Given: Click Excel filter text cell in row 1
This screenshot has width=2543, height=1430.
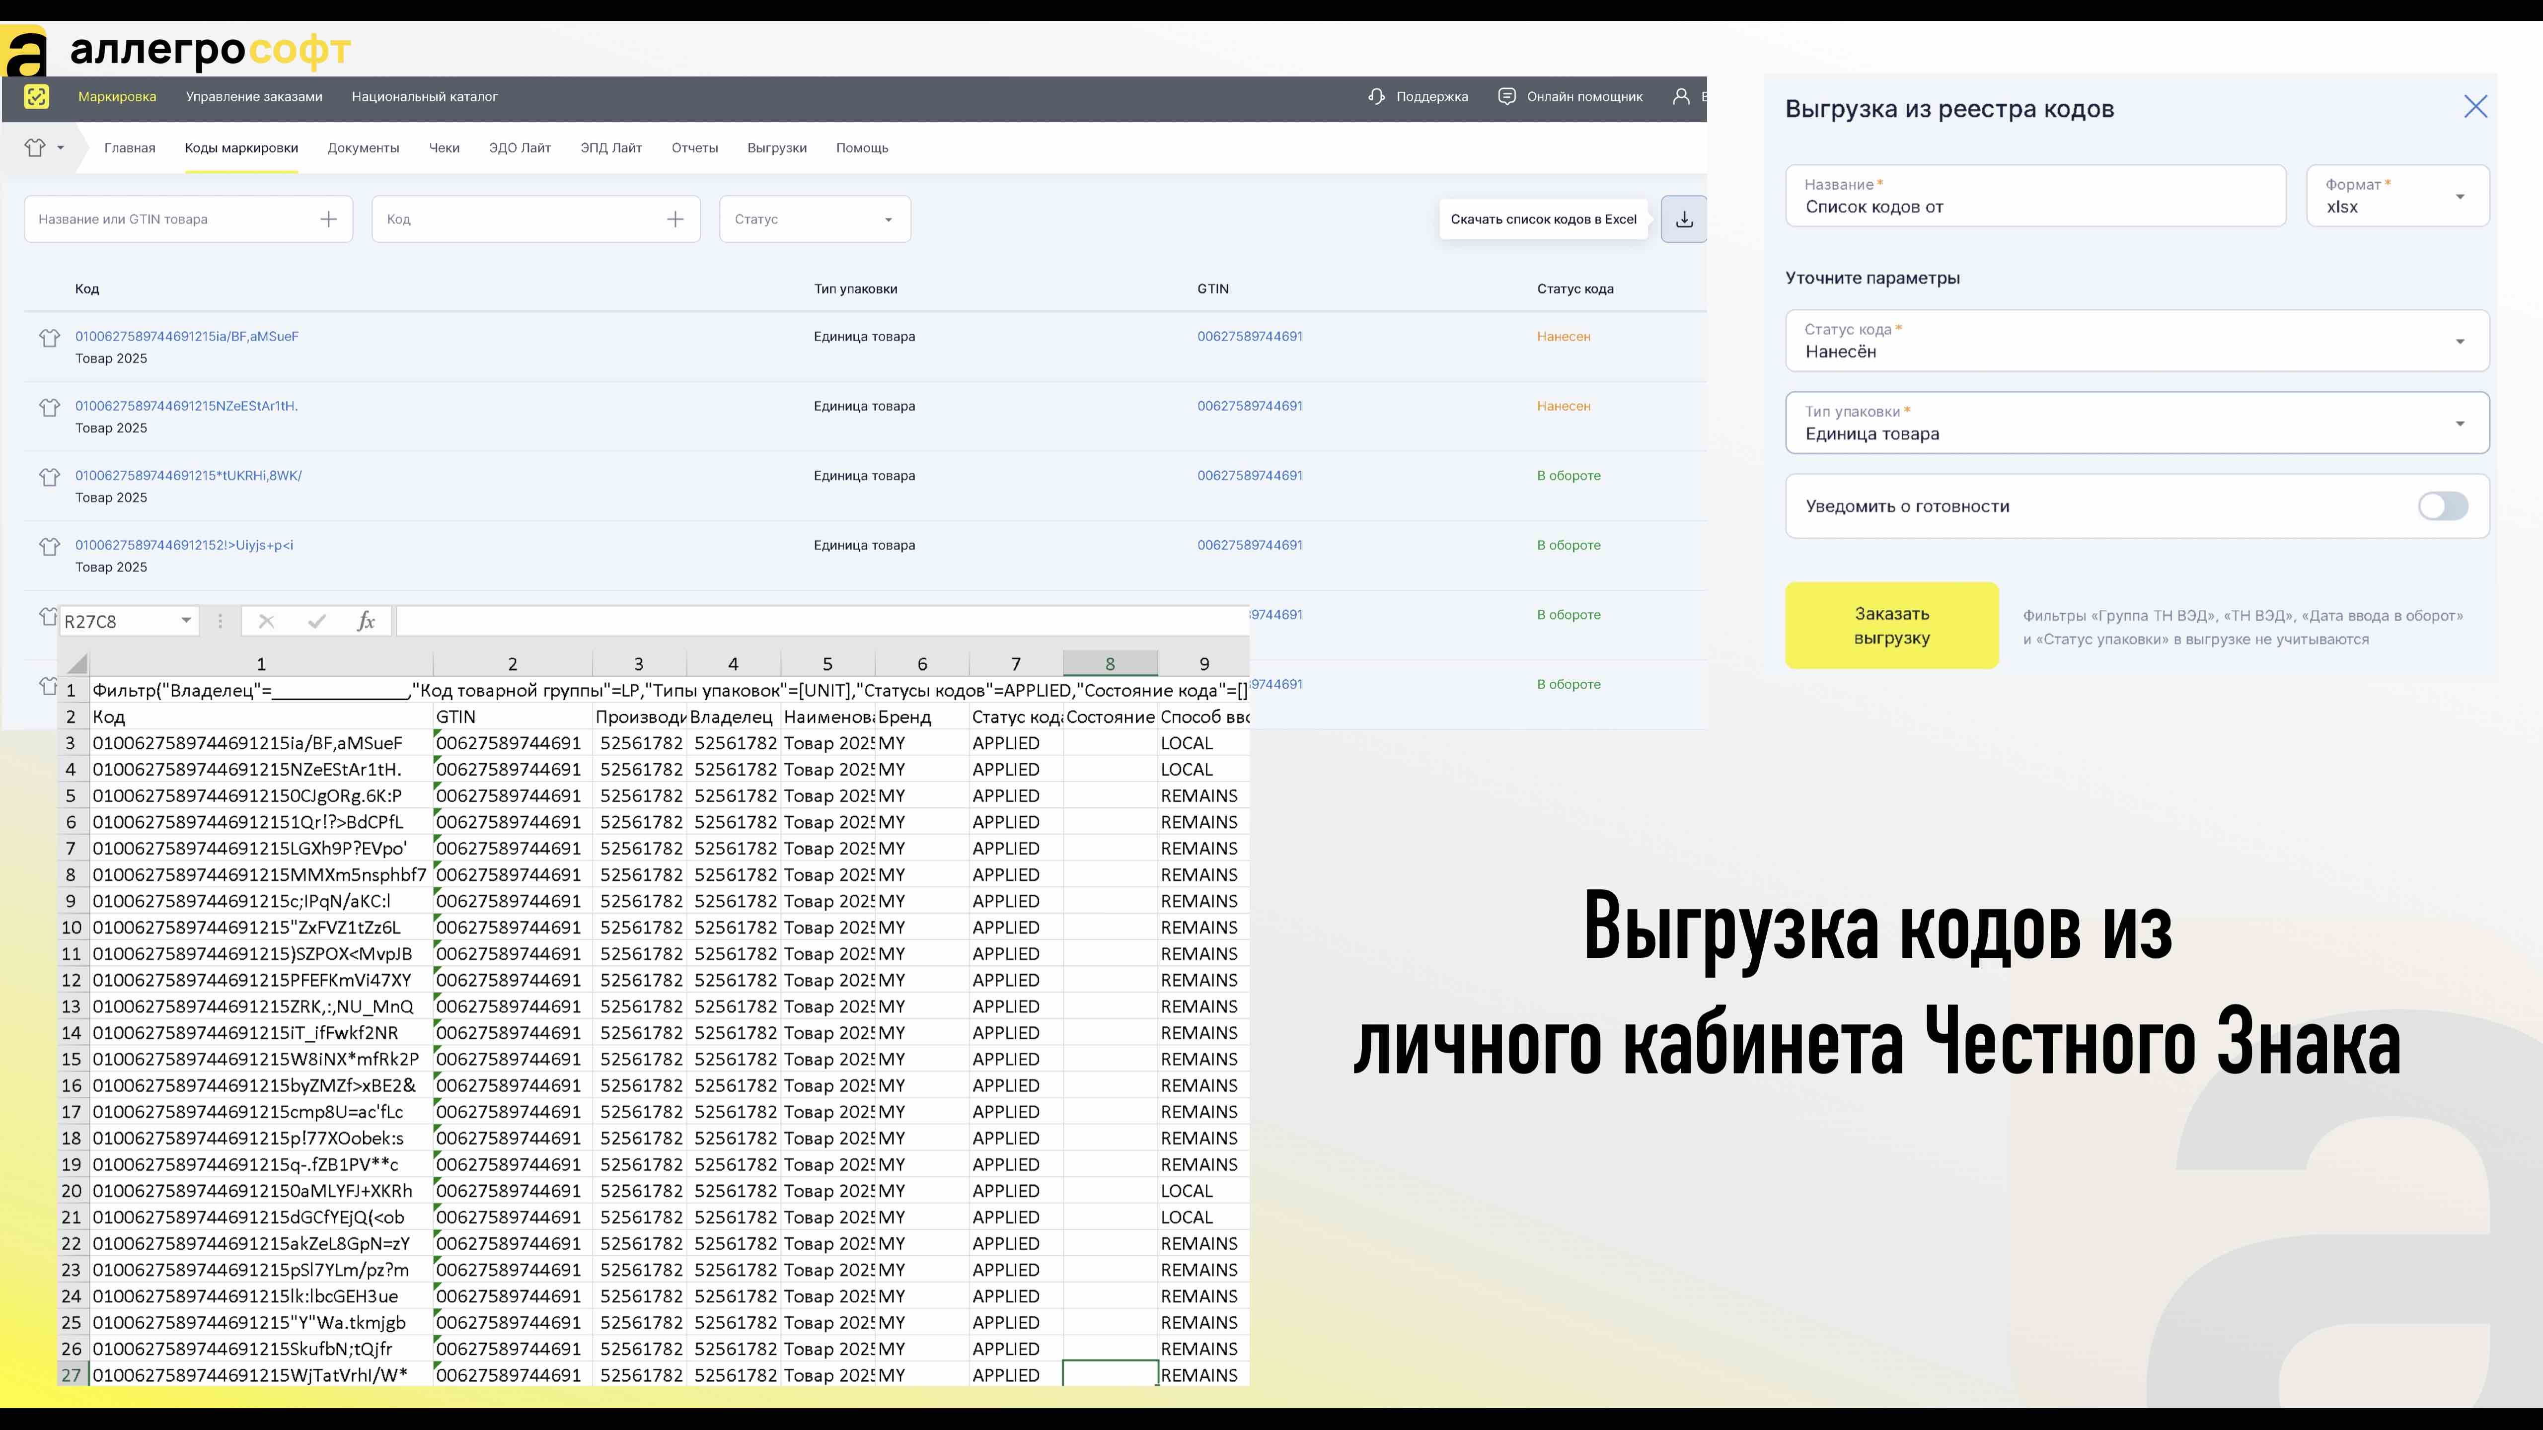Looking at the screenshot, I should (x=669, y=690).
